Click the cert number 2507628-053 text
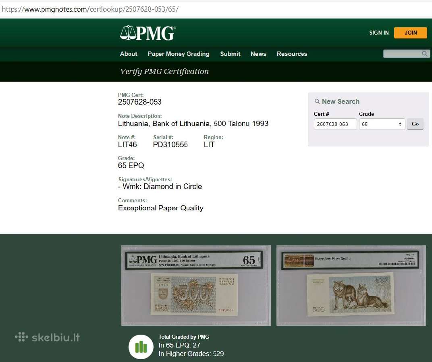Screen dimensions: 432x362 pos(140,102)
